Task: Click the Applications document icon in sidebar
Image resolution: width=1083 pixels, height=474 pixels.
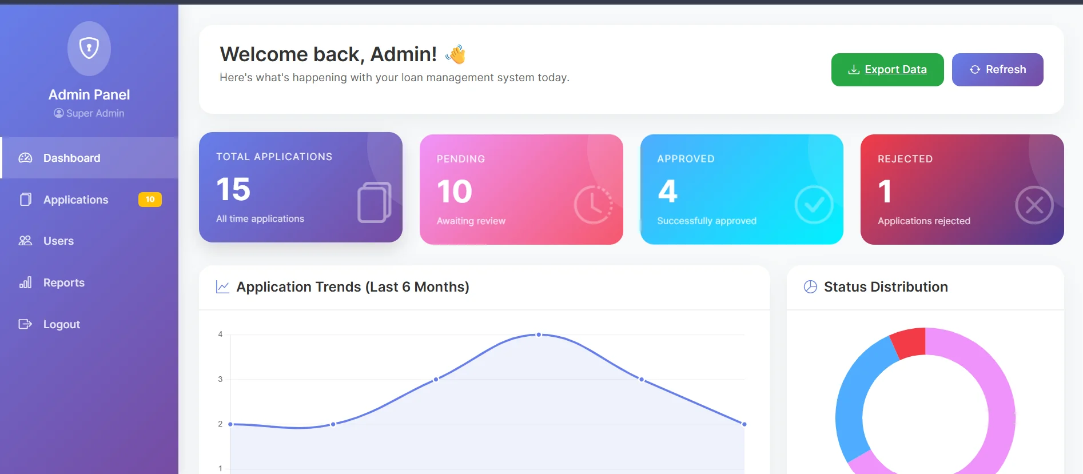Action: (x=25, y=200)
